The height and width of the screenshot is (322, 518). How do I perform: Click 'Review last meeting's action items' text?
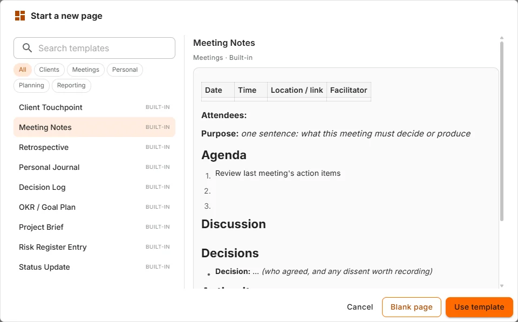pos(278,173)
